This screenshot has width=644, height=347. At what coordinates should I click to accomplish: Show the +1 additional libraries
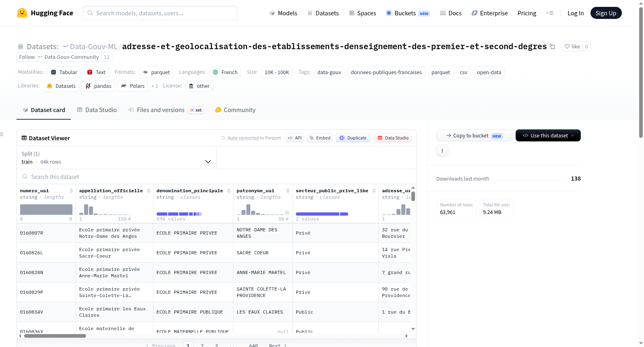[155, 86]
